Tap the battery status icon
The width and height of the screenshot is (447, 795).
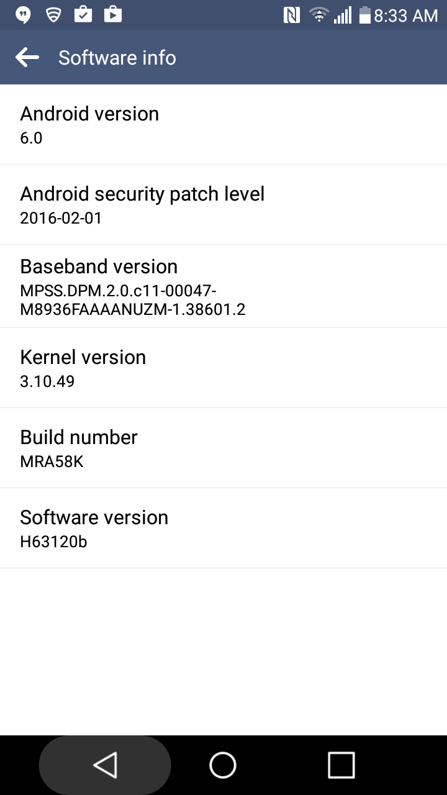tap(364, 15)
